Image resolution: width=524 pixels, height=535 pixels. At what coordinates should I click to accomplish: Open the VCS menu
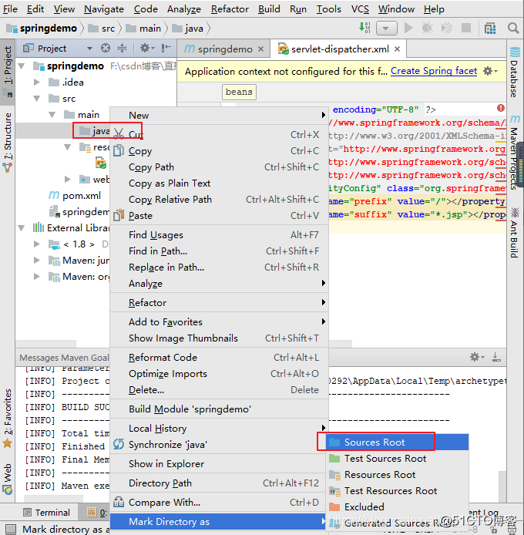[360, 9]
